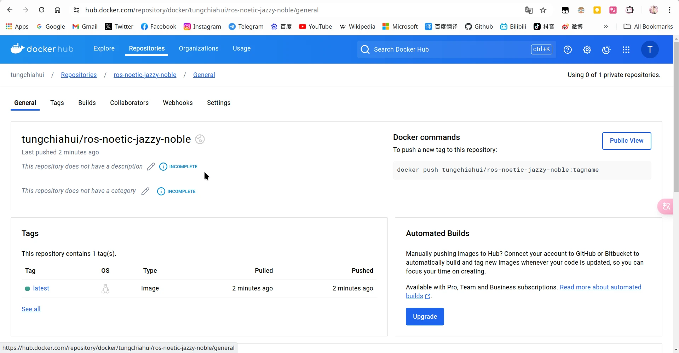This screenshot has height=353, width=679.
Task: Switch to the Webhooks tab
Action: [x=178, y=103]
